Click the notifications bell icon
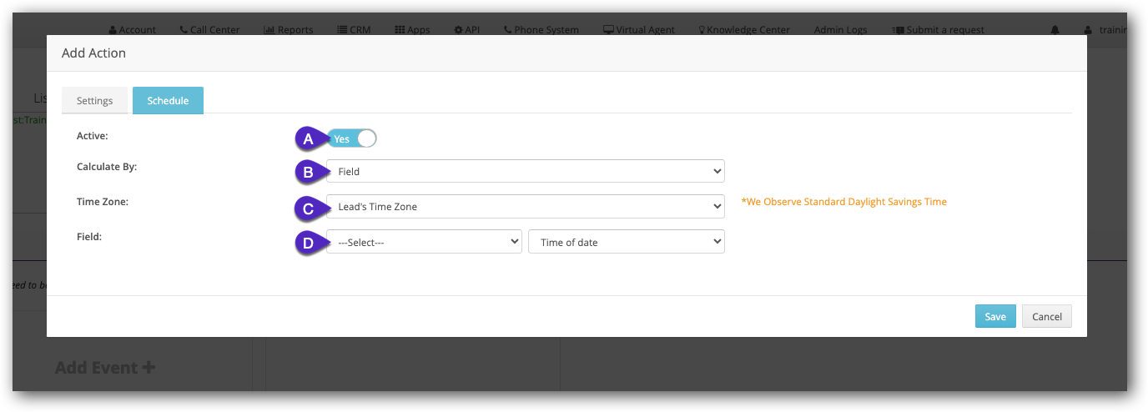Viewport: 1148px width, 412px height. [x=1055, y=29]
